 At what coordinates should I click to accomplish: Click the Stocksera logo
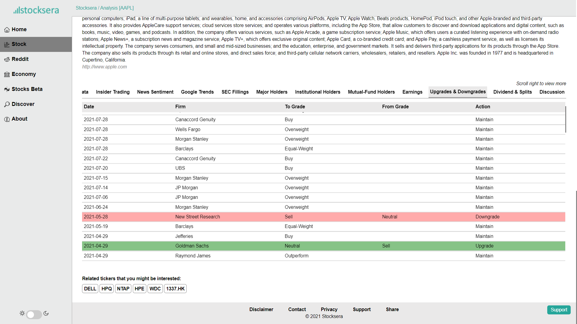point(36,10)
